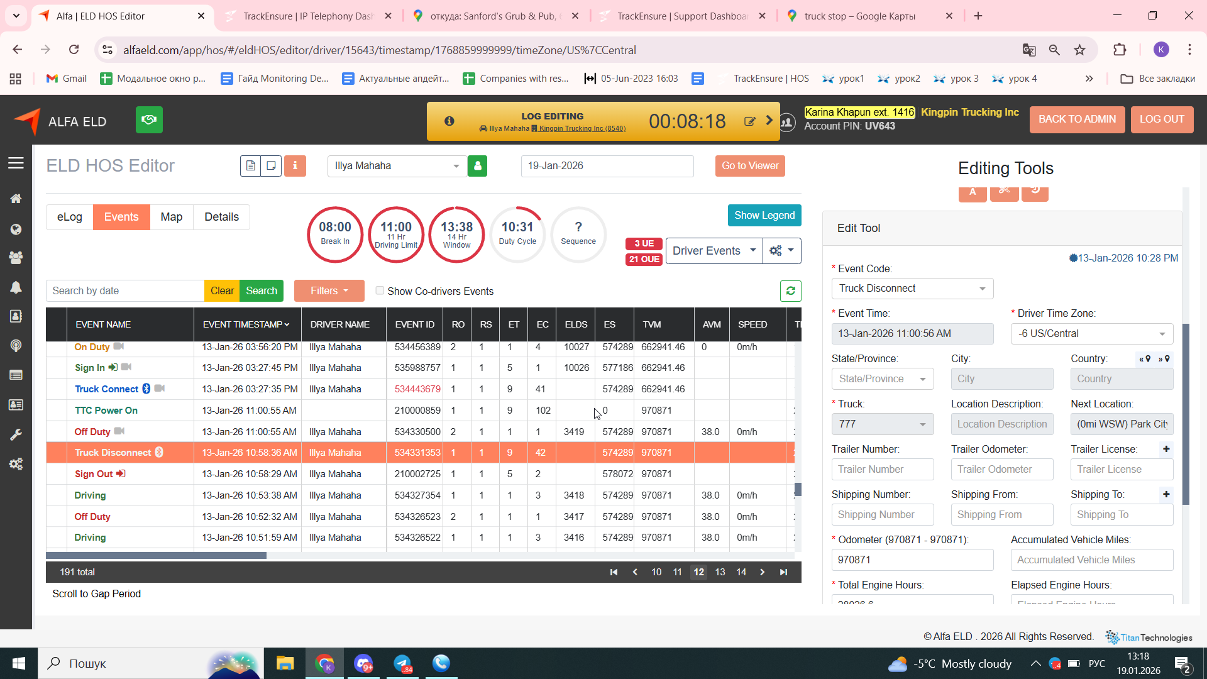Click the green refresh events icon
This screenshot has width=1207, height=679.
coord(790,290)
